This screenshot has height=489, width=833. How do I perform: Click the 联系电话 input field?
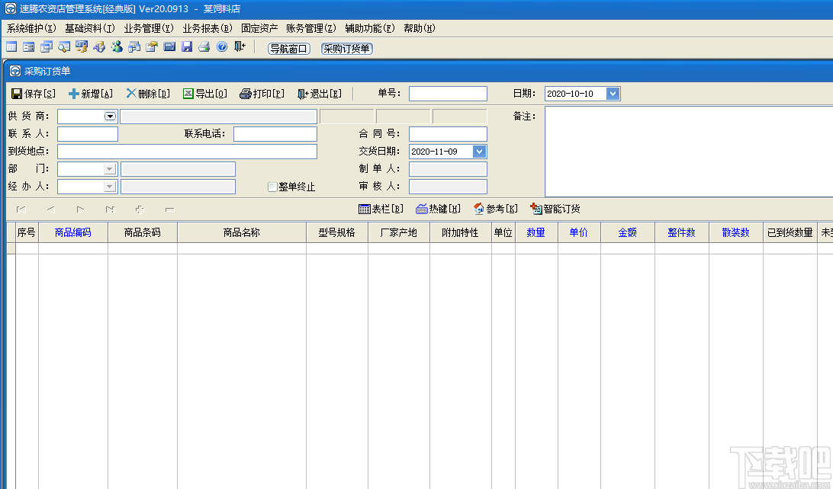point(275,133)
